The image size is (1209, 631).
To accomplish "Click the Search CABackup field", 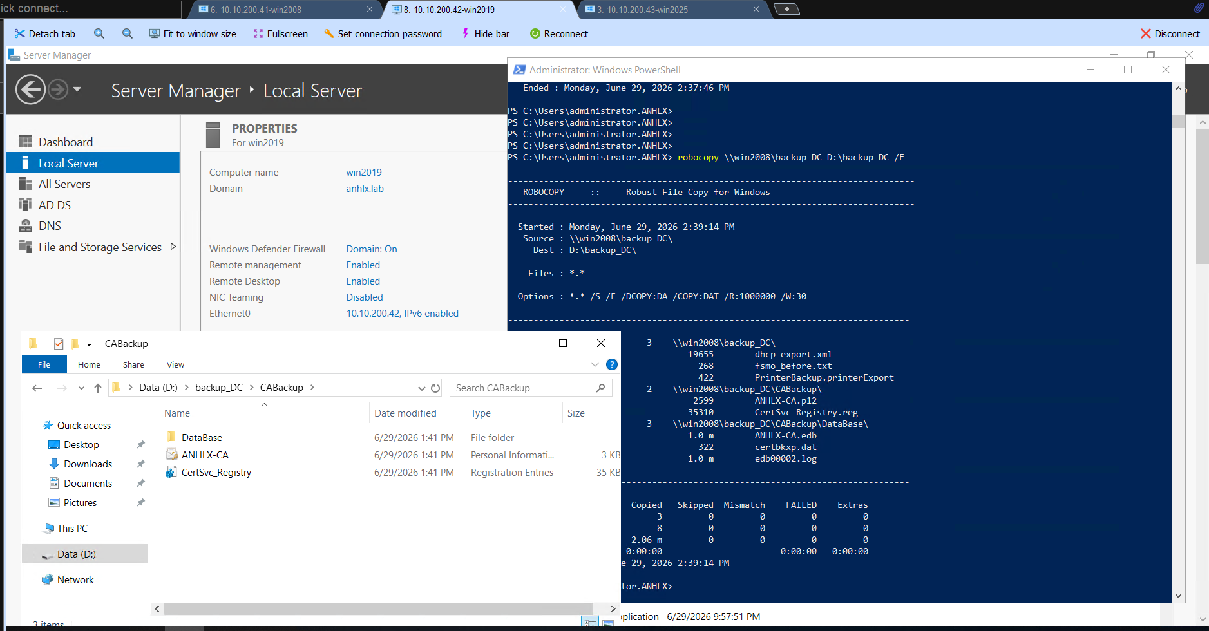I will (531, 388).
